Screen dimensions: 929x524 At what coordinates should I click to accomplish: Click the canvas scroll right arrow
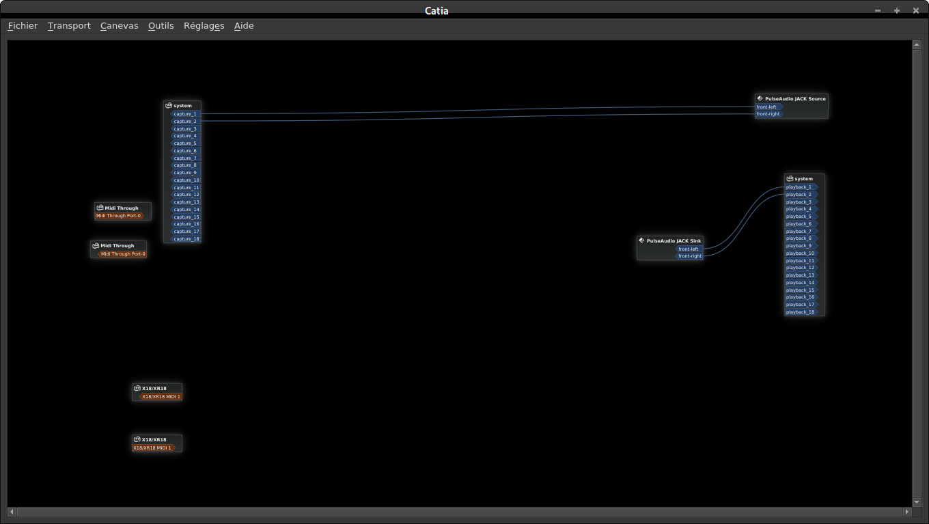coord(907,511)
